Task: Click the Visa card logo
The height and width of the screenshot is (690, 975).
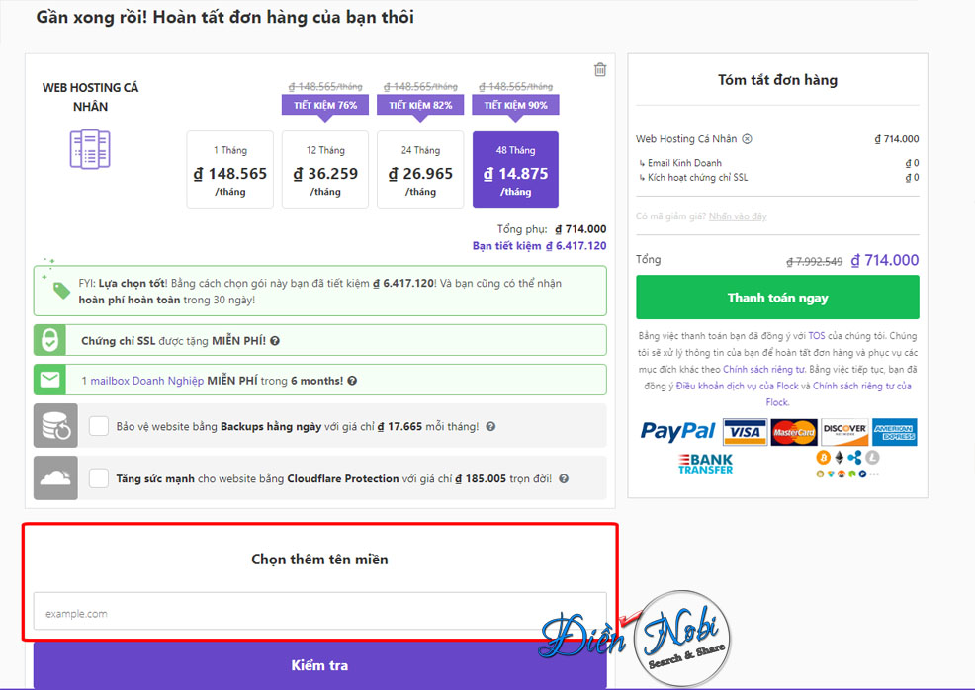Action: pos(745,432)
